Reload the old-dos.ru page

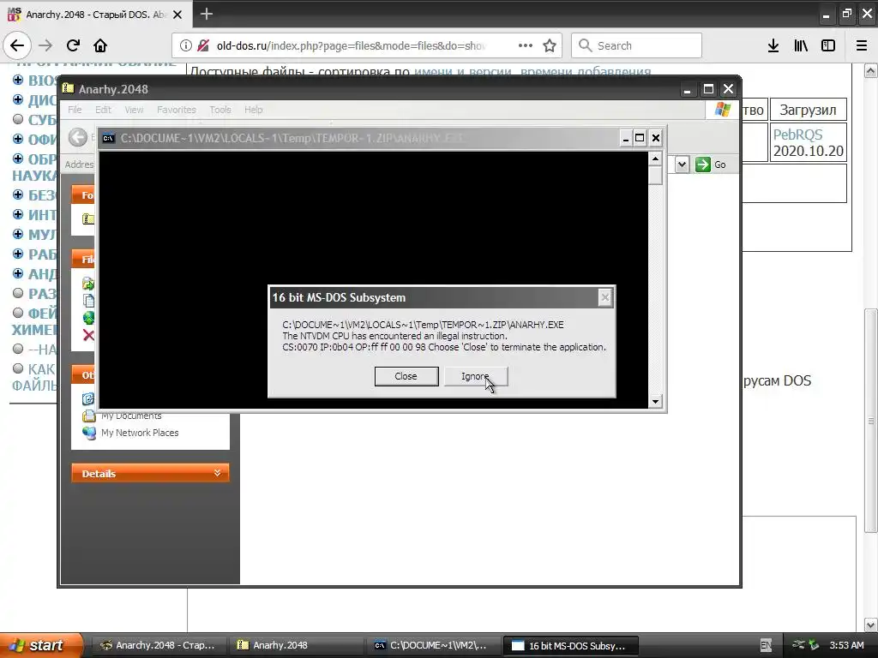[73, 46]
